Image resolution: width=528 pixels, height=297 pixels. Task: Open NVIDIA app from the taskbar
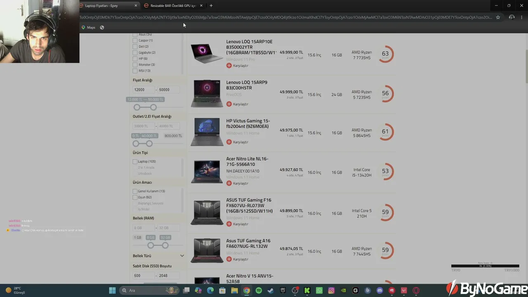[343, 290]
